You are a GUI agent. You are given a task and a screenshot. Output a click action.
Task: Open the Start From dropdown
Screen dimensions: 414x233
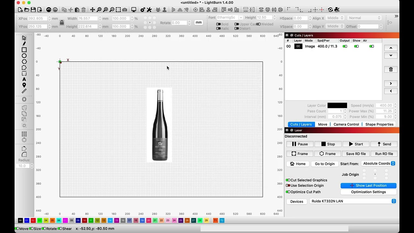click(x=378, y=163)
